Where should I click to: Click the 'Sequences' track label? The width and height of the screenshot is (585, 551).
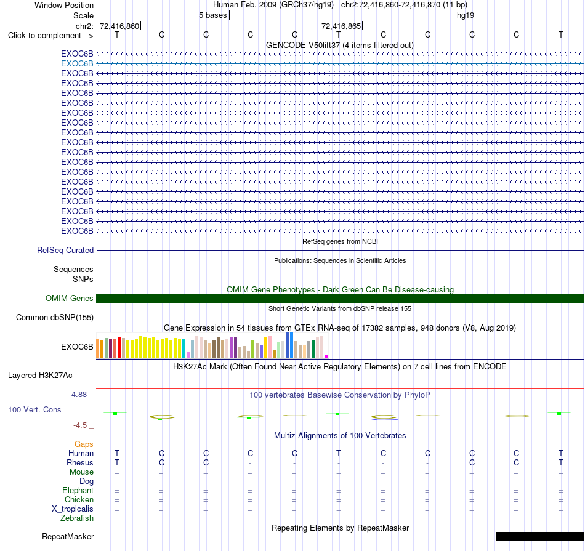click(x=73, y=270)
